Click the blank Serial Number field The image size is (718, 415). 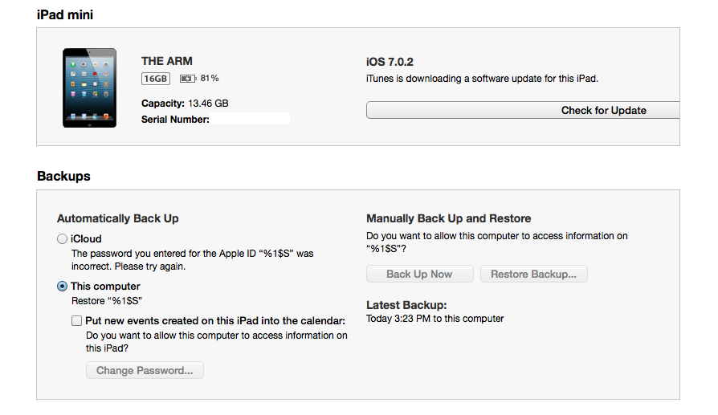(x=250, y=119)
